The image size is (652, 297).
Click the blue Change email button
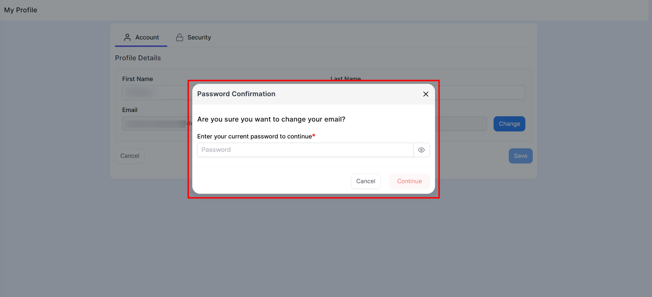tap(509, 124)
